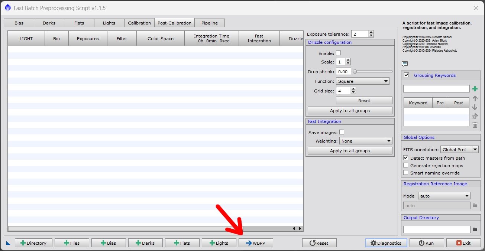
Task: Click the grouping keyword input field
Action: coord(436,89)
